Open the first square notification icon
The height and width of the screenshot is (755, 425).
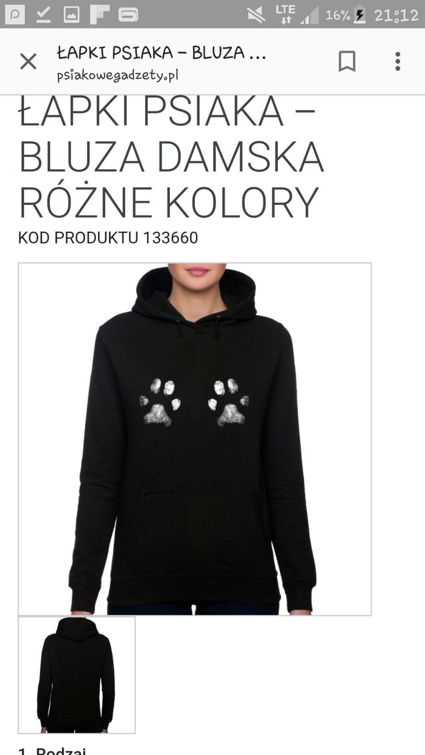click(15, 15)
